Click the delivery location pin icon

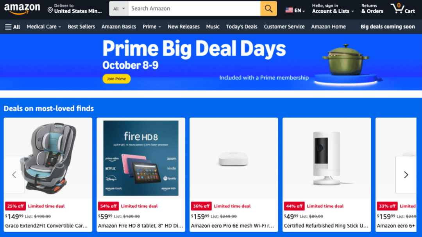pos(50,10)
